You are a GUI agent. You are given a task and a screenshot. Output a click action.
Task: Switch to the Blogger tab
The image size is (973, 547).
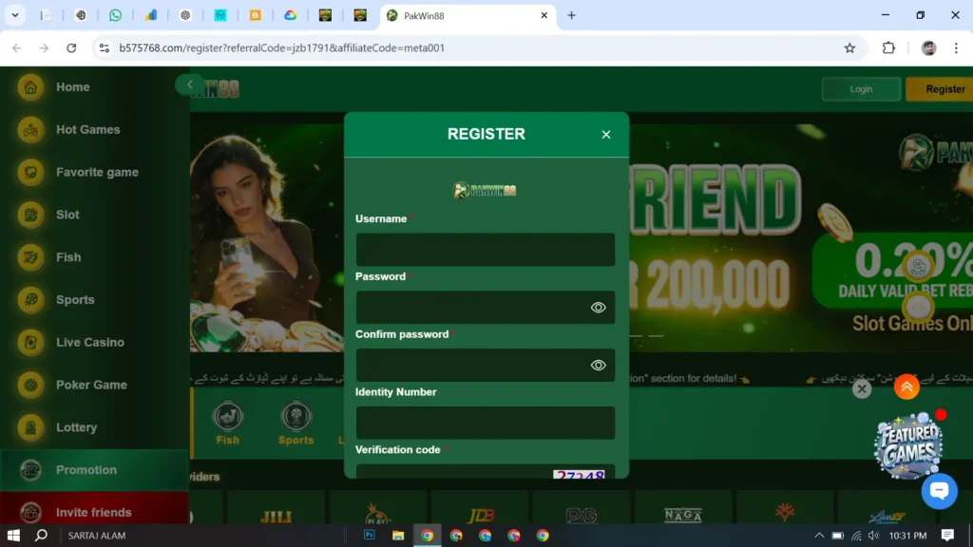click(x=255, y=15)
